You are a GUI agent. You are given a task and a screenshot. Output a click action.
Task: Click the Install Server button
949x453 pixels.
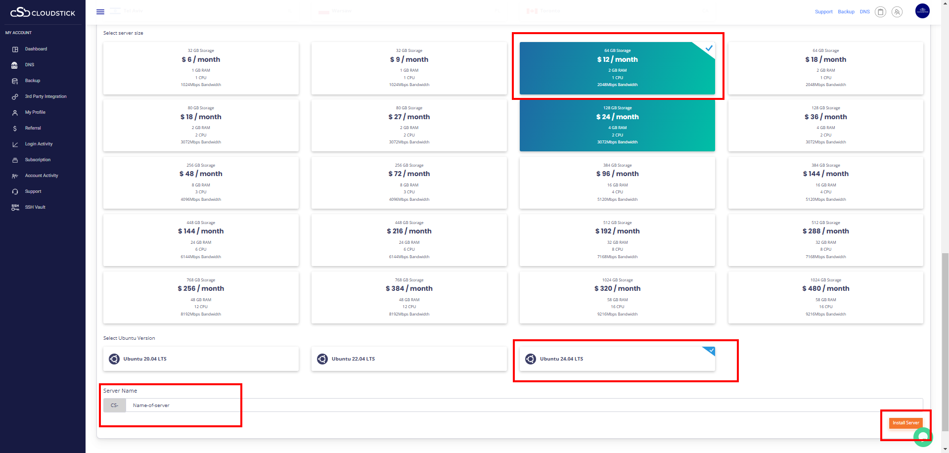905,423
